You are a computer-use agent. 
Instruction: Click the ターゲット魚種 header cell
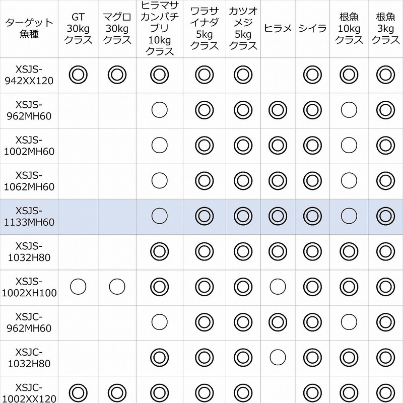click(29, 29)
